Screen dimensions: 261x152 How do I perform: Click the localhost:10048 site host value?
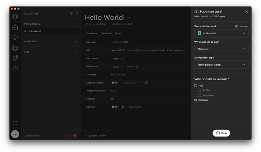tap(120, 42)
